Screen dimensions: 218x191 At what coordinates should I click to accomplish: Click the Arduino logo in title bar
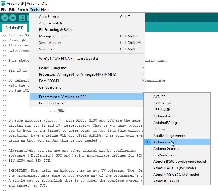coord(3,3)
